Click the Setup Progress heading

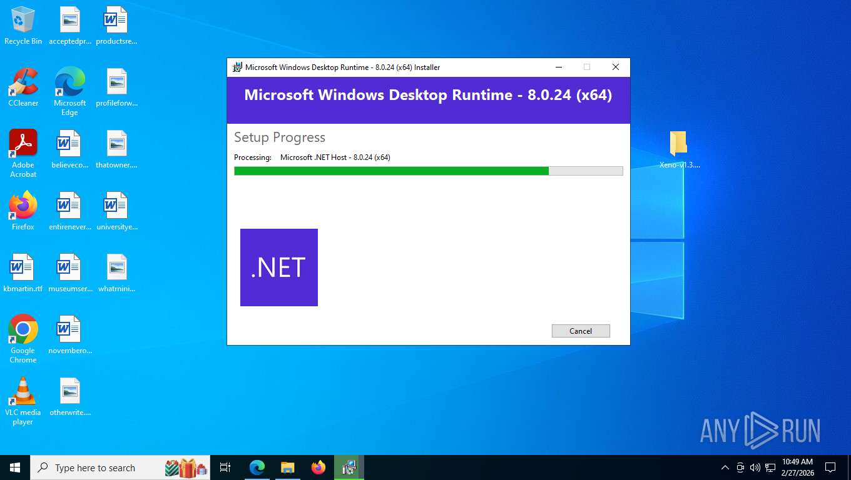pos(280,137)
